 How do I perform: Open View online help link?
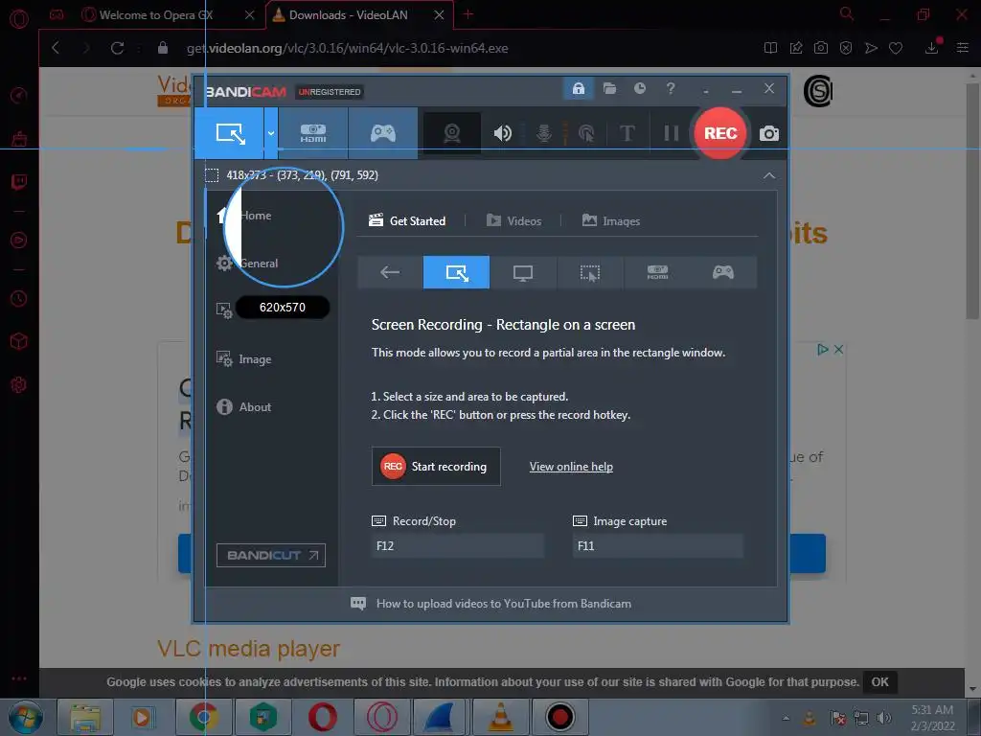coord(571,467)
